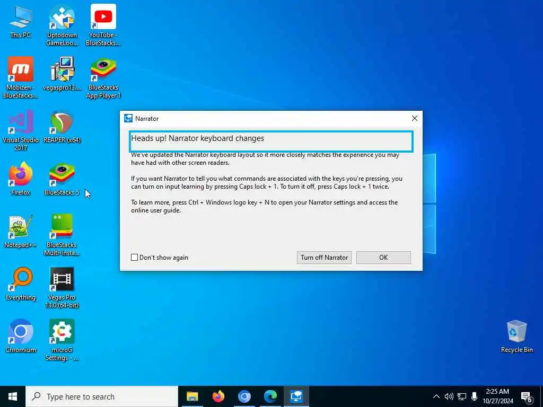Image resolution: width=543 pixels, height=407 pixels.
Task: Select the Uptodown GameLoop shortcut
Action: coord(62,25)
